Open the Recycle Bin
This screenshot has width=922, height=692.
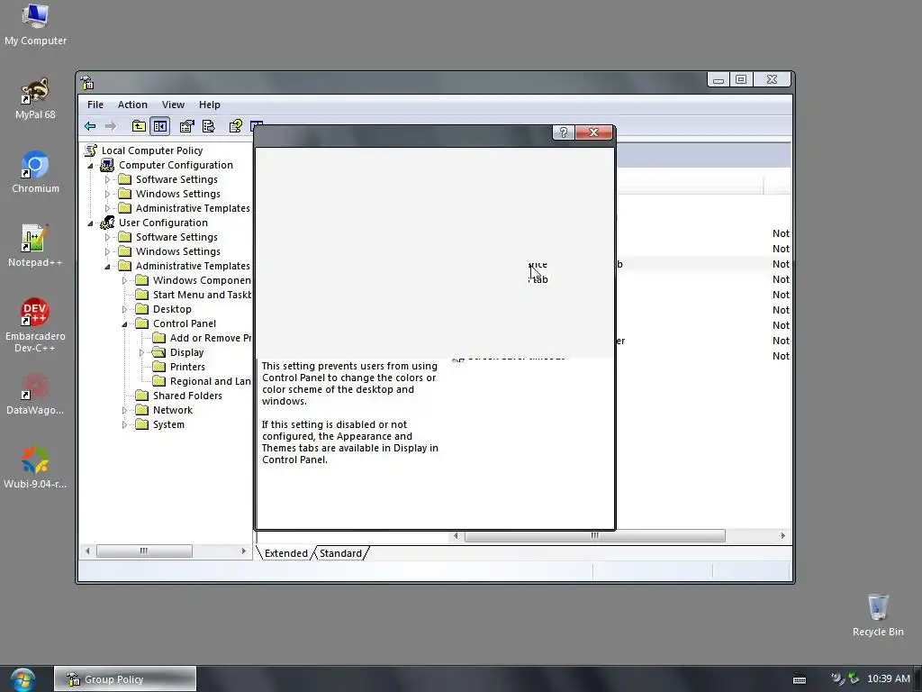(x=878, y=615)
